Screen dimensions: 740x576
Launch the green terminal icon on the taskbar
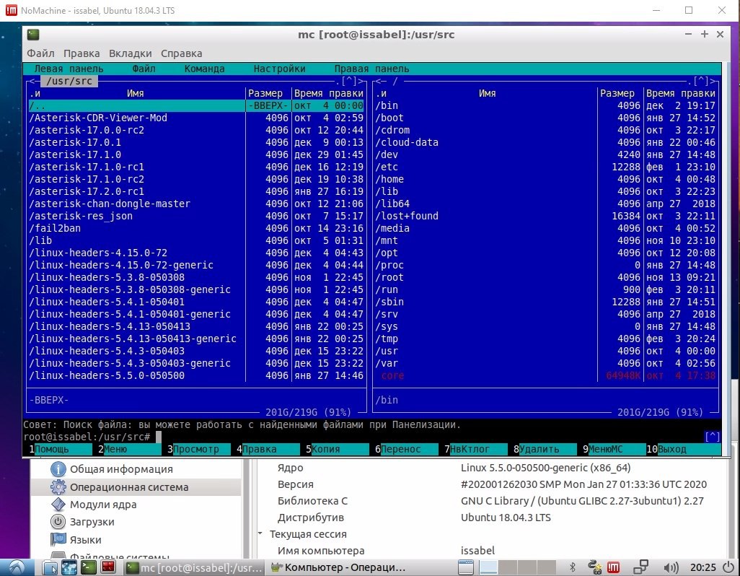tap(88, 567)
